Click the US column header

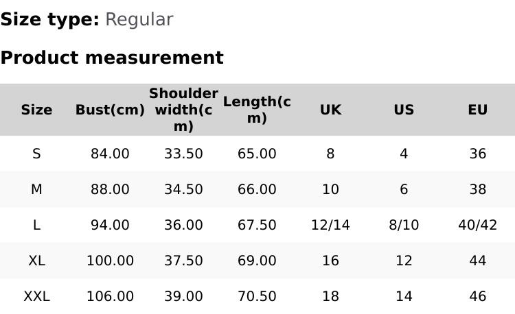[x=404, y=110]
